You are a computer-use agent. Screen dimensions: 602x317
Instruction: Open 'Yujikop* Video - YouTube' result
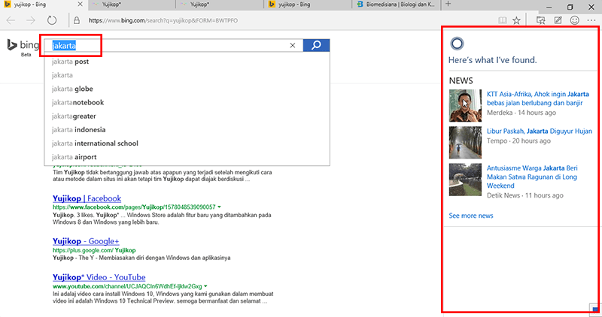coord(99,277)
